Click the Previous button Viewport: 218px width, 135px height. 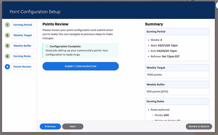(x=50, y=126)
